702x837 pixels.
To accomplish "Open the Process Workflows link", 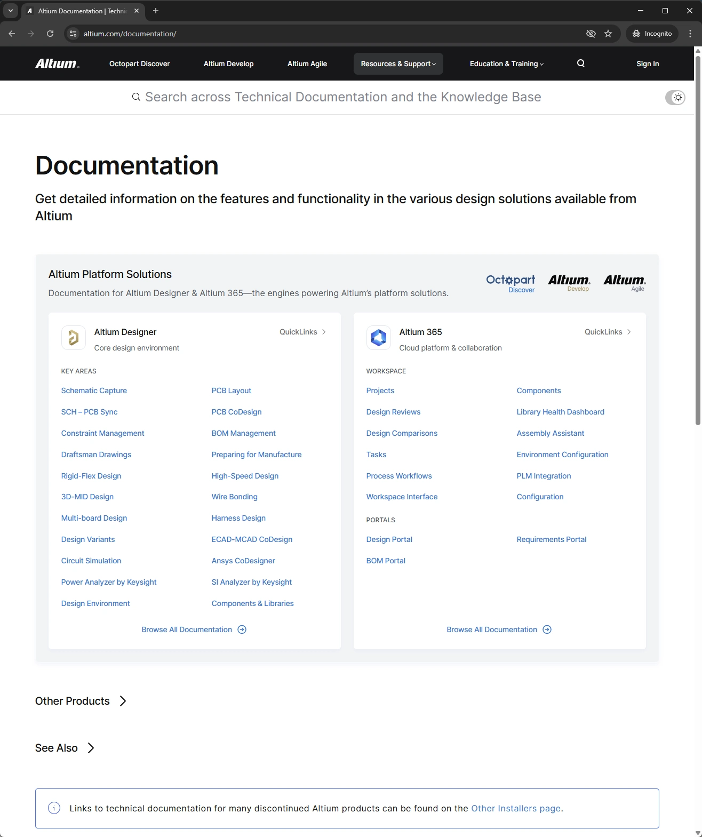I will tap(399, 476).
